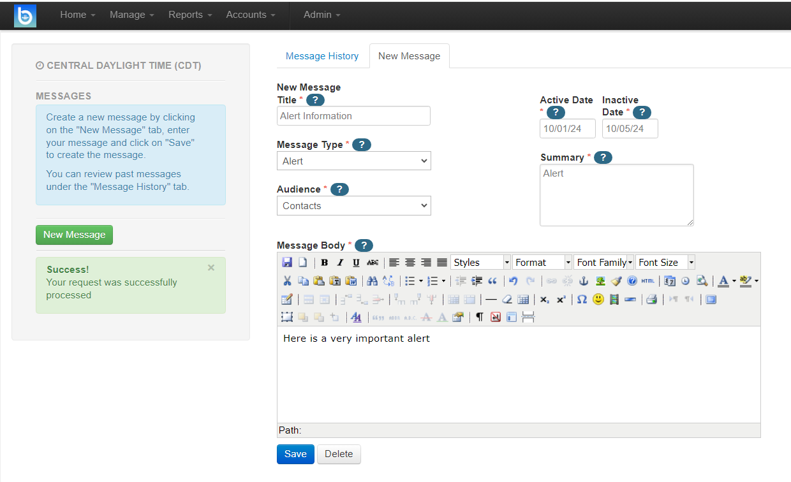Switch to the Message History tab

point(322,56)
